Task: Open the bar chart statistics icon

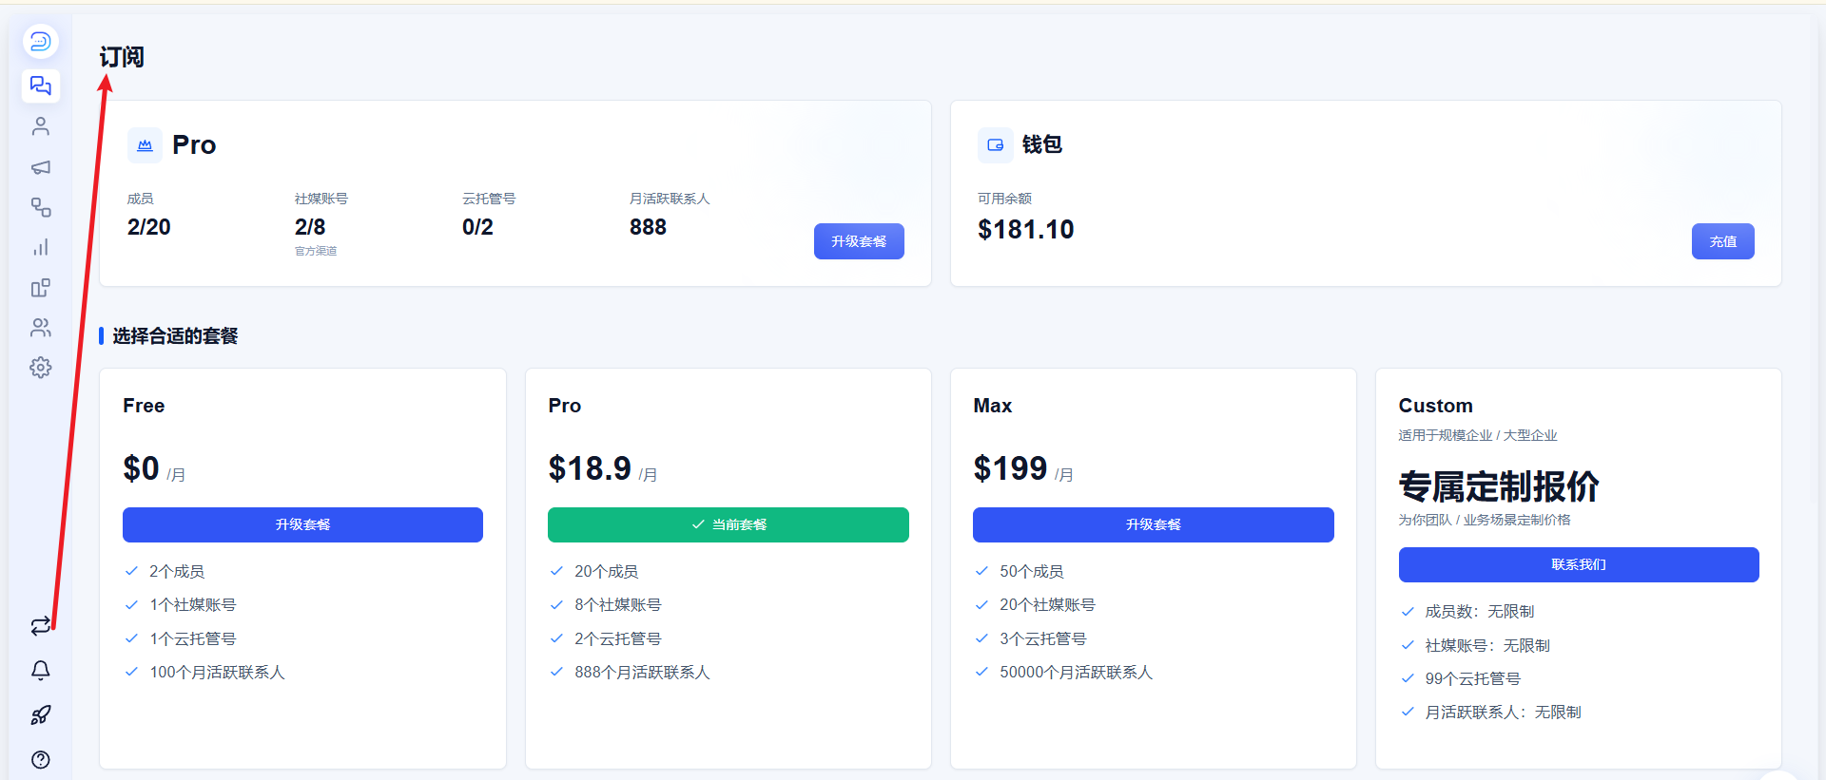Action: click(40, 247)
